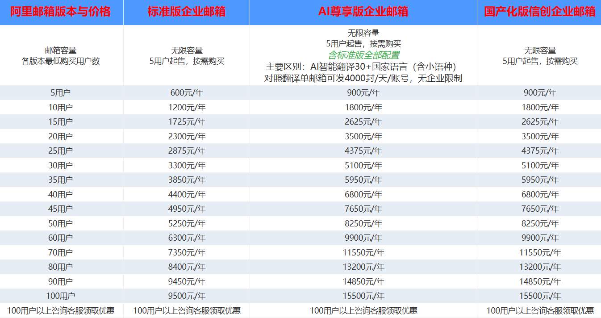Select the 600元/年 price cell
This screenshot has height=318, width=601.
pos(187,93)
